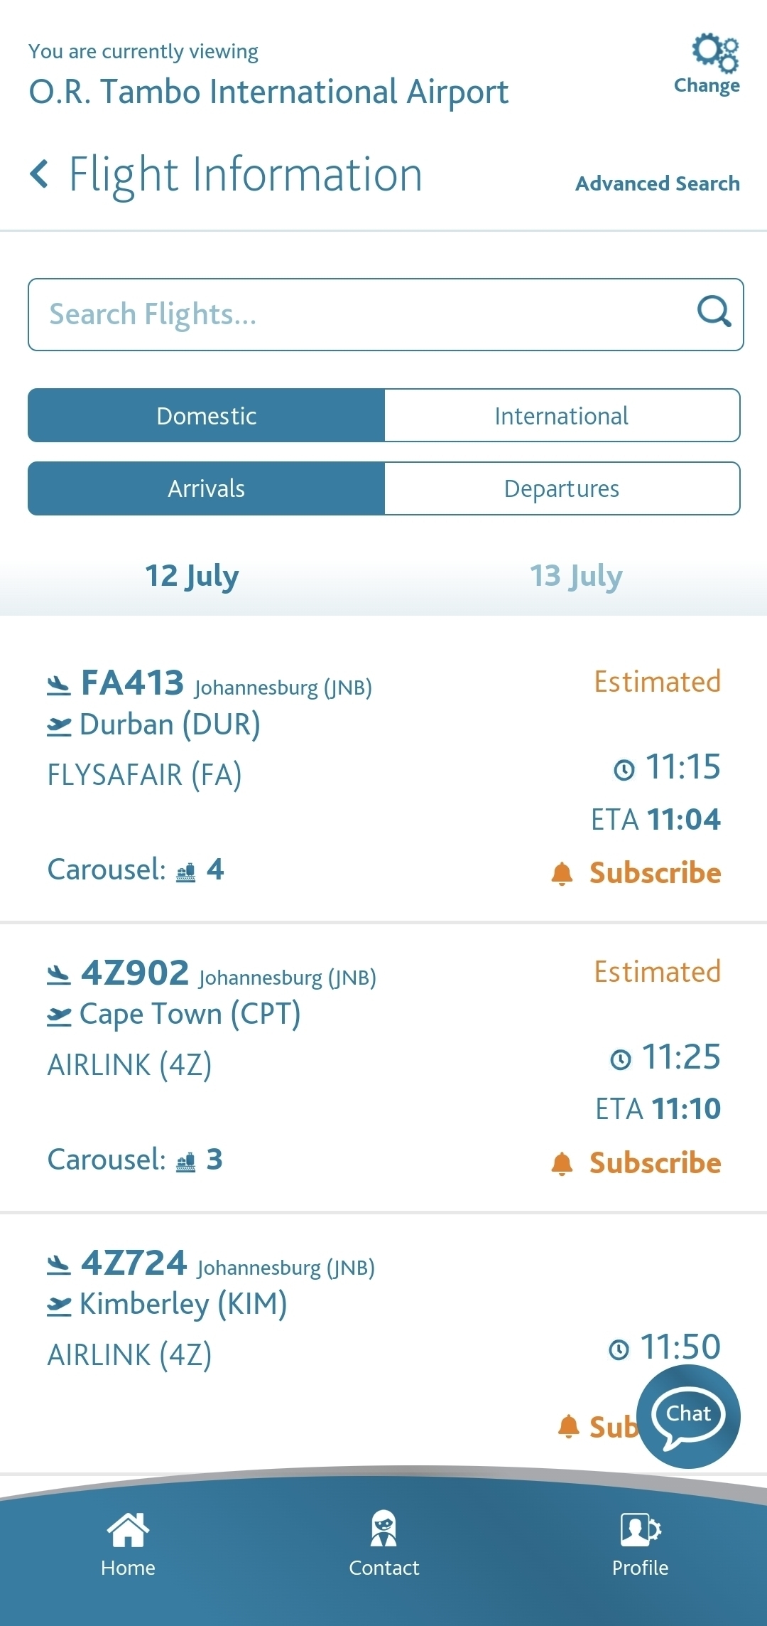Show Departures list
The height and width of the screenshot is (1626, 767).
[x=561, y=488]
